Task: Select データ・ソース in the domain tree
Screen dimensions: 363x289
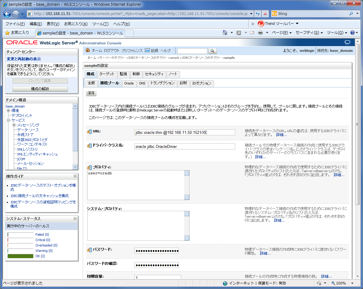Action: click(28, 130)
